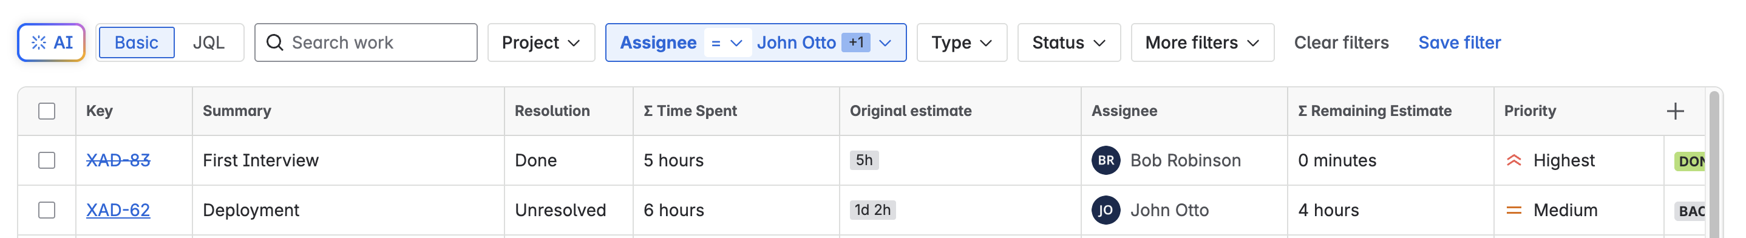Viewport: 1746px width, 238px height.
Task: Open the XAD-62 issue link
Action: (118, 210)
